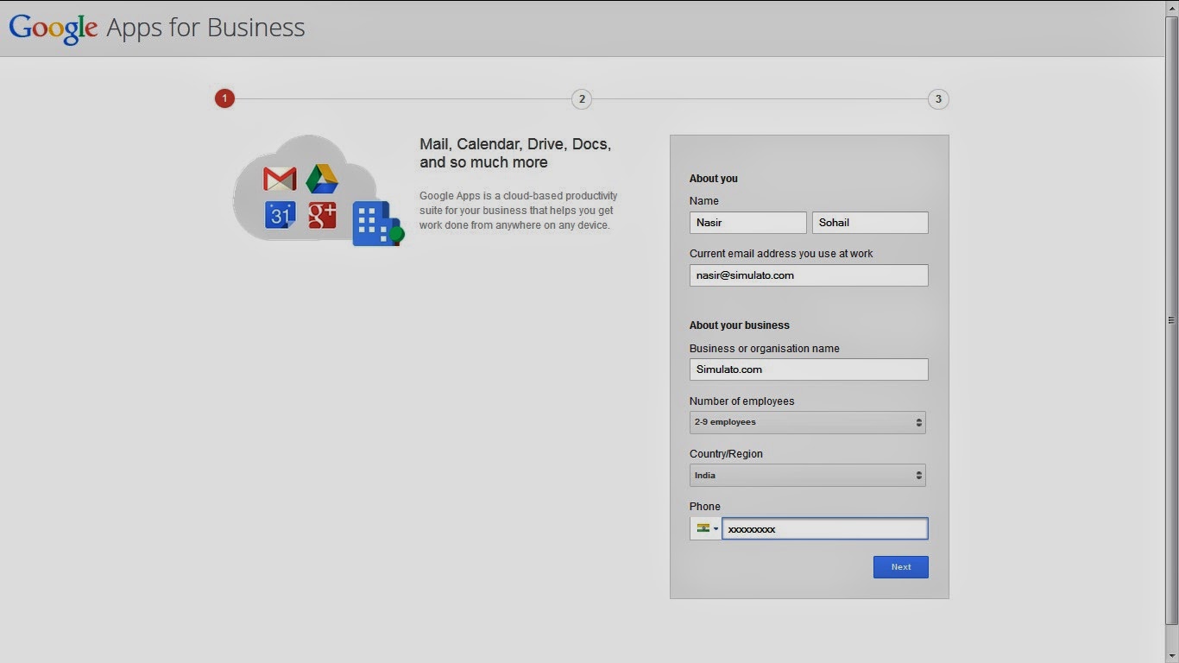Click the Calendar 31 icon in the cloud
1179x663 pixels.
click(x=280, y=215)
